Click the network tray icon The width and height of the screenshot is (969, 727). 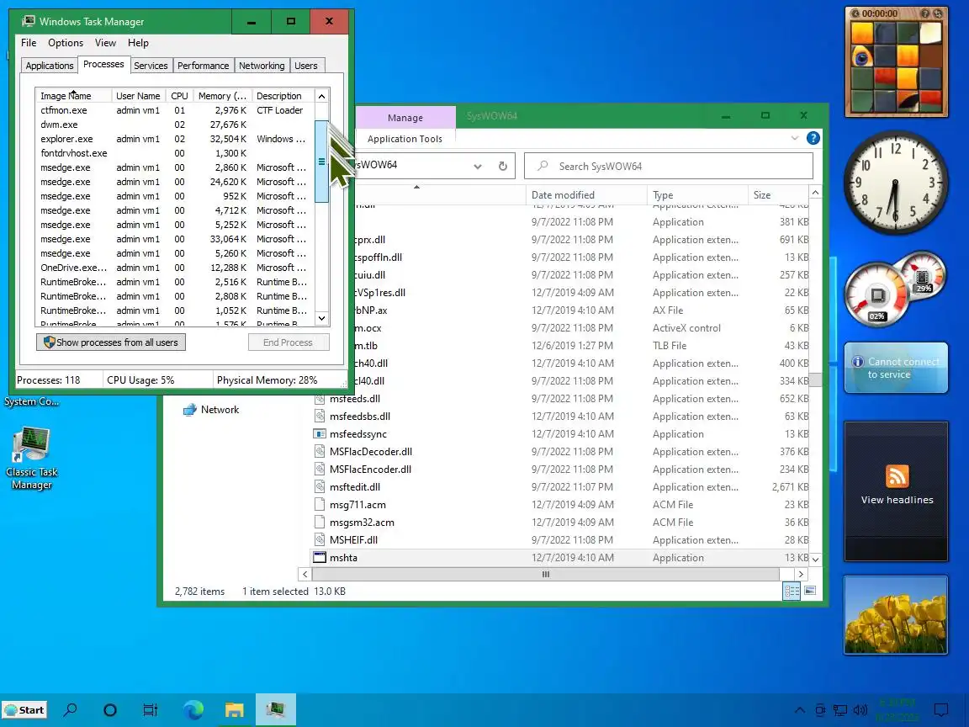click(x=839, y=709)
